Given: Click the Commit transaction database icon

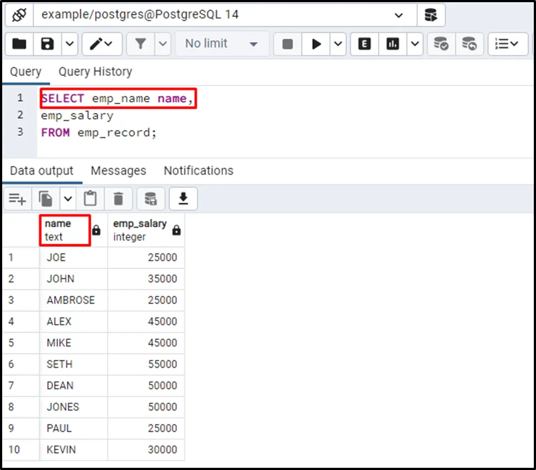Looking at the screenshot, I should pyautogui.click(x=441, y=44).
